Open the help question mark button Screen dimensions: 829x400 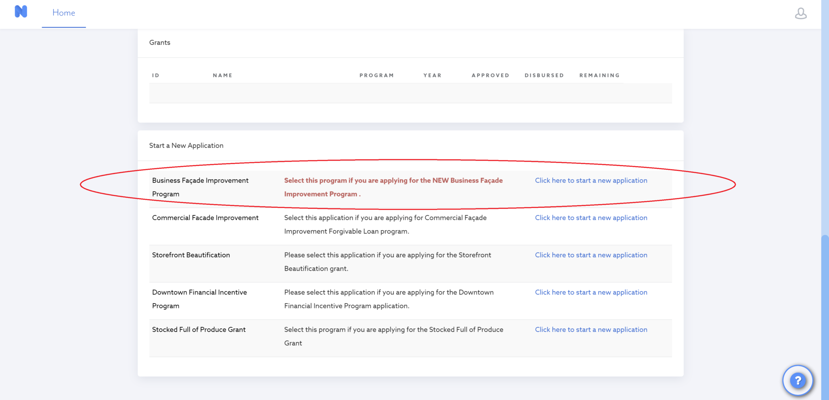coord(797,380)
